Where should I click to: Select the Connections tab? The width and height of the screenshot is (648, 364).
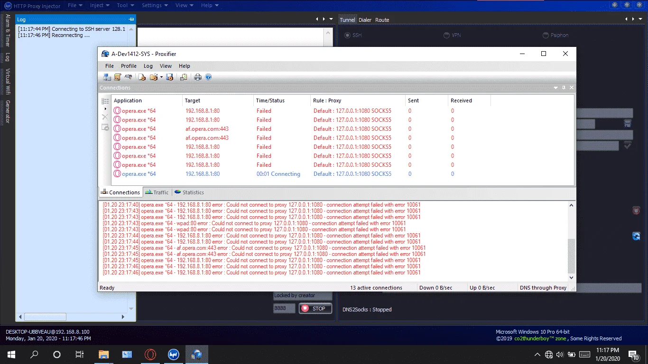pos(120,192)
